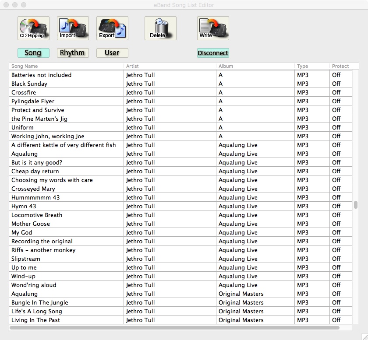Select the song Crossfire
Screen dimensions: 368x340
(180, 92)
